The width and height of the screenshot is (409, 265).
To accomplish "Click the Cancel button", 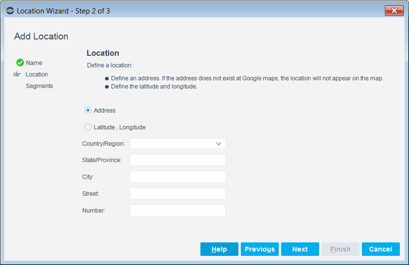I will click(x=381, y=249).
